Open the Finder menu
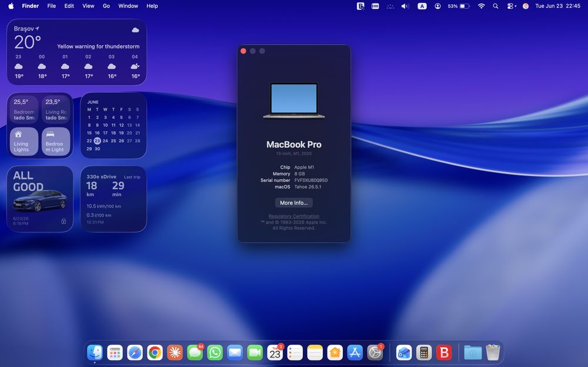The image size is (588, 367). coord(31,6)
